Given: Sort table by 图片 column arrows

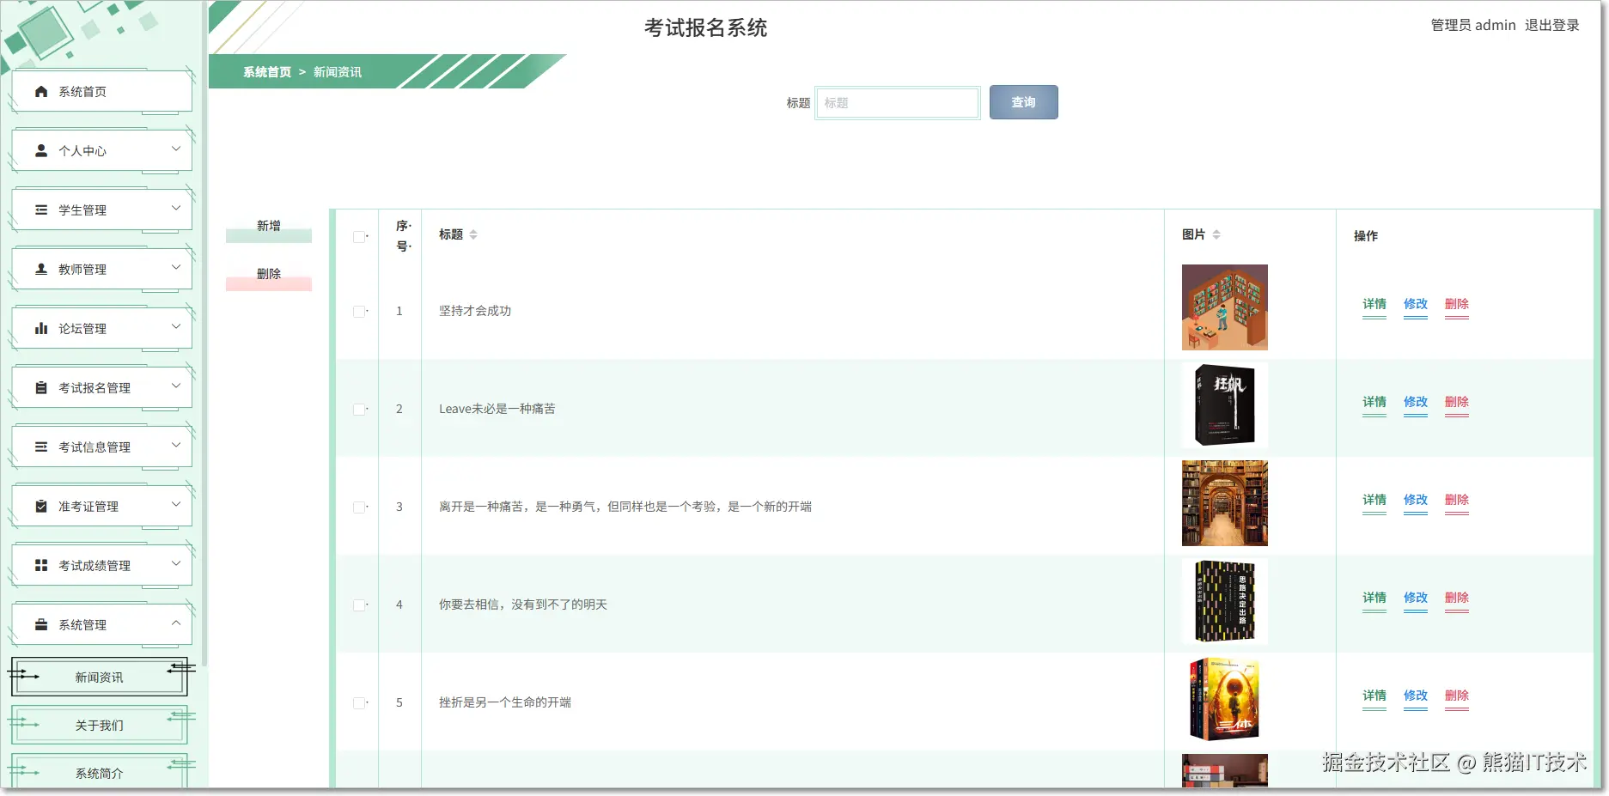Looking at the screenshot, I should 1216,234.
